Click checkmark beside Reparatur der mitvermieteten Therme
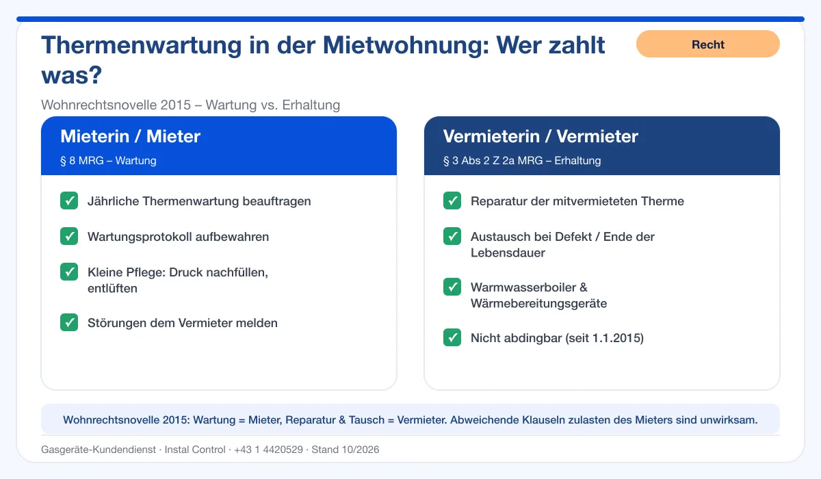 (x=452, y=200)
